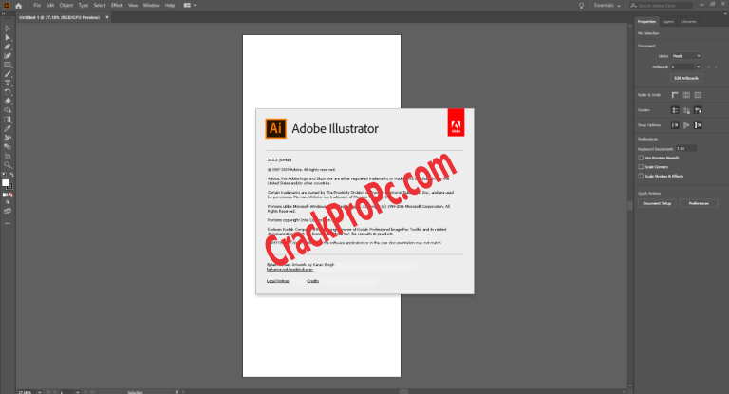
Task: Click the Document Setup button
Action: tap(657, 203)
